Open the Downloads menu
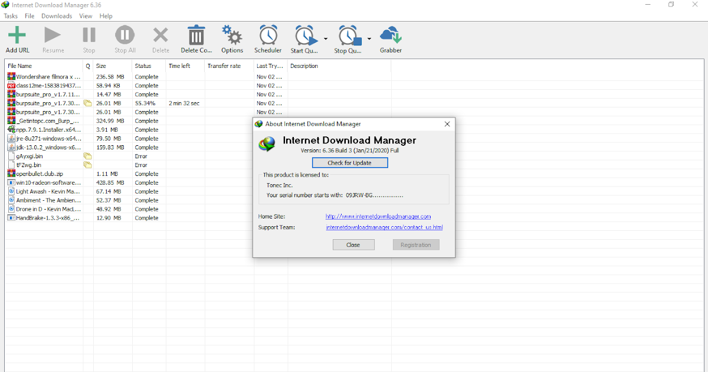 coord(57,16)
